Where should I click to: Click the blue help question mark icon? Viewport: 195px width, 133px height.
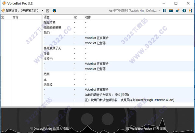tap(184, 11)
